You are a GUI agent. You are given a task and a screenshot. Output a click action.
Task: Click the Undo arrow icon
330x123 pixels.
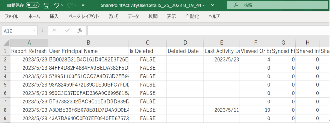(56, 5)
